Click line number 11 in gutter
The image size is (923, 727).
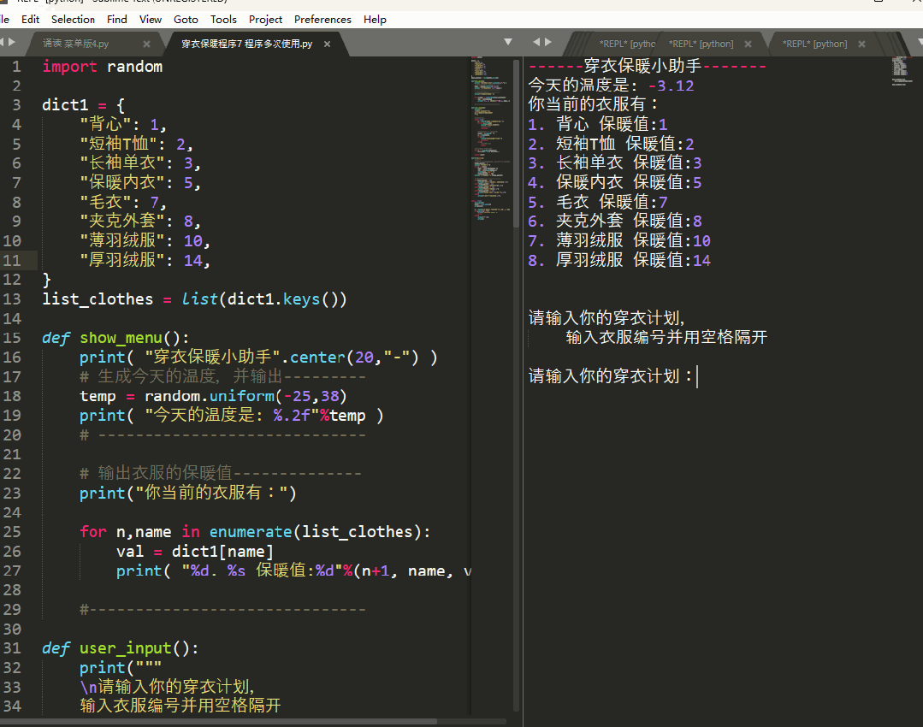[12, 260]
